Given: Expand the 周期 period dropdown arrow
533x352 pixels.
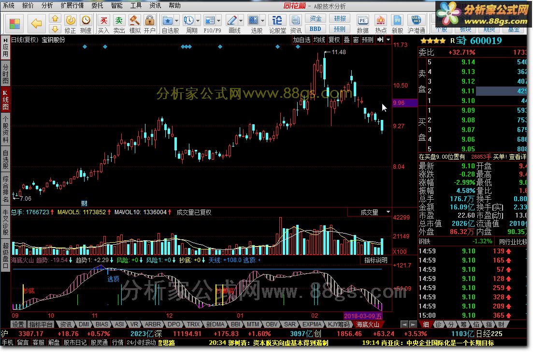Looking at the screenshot, I should [x=198, y=21].
